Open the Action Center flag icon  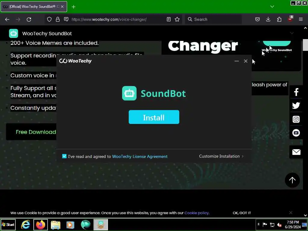pyautogui.click(x=265, y=224)
